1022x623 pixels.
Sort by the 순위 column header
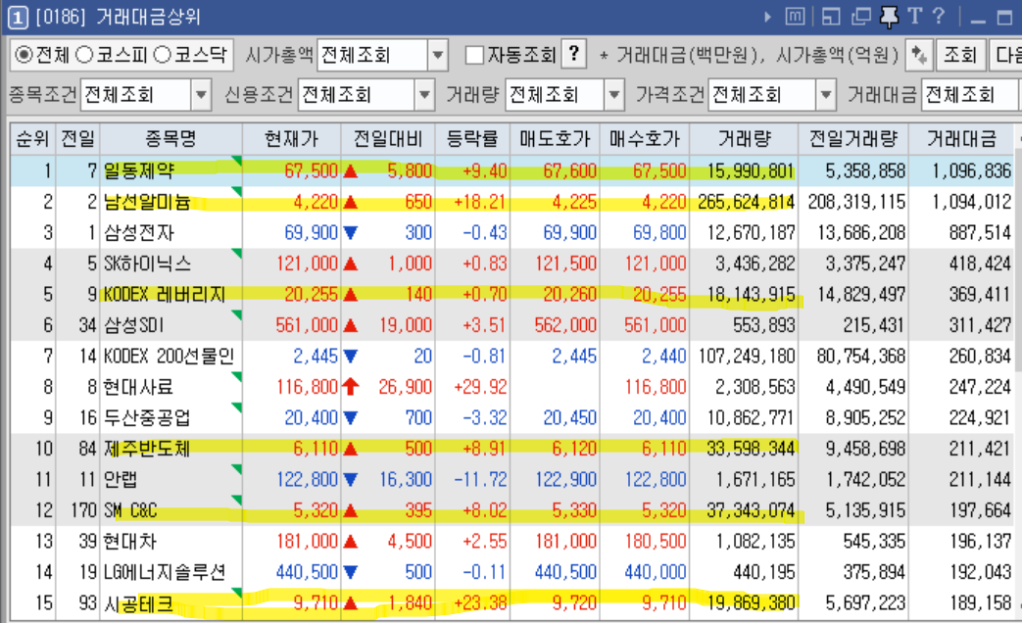point(32,138)
